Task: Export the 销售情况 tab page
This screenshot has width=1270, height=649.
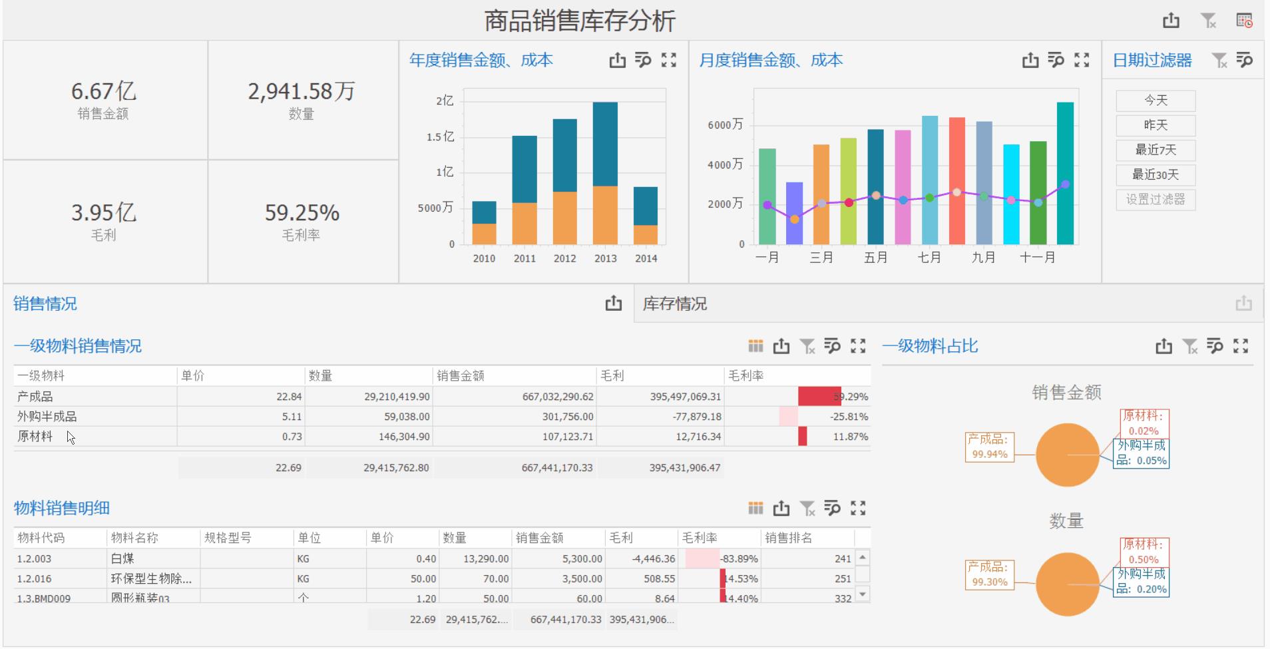Action: (613, 304)
